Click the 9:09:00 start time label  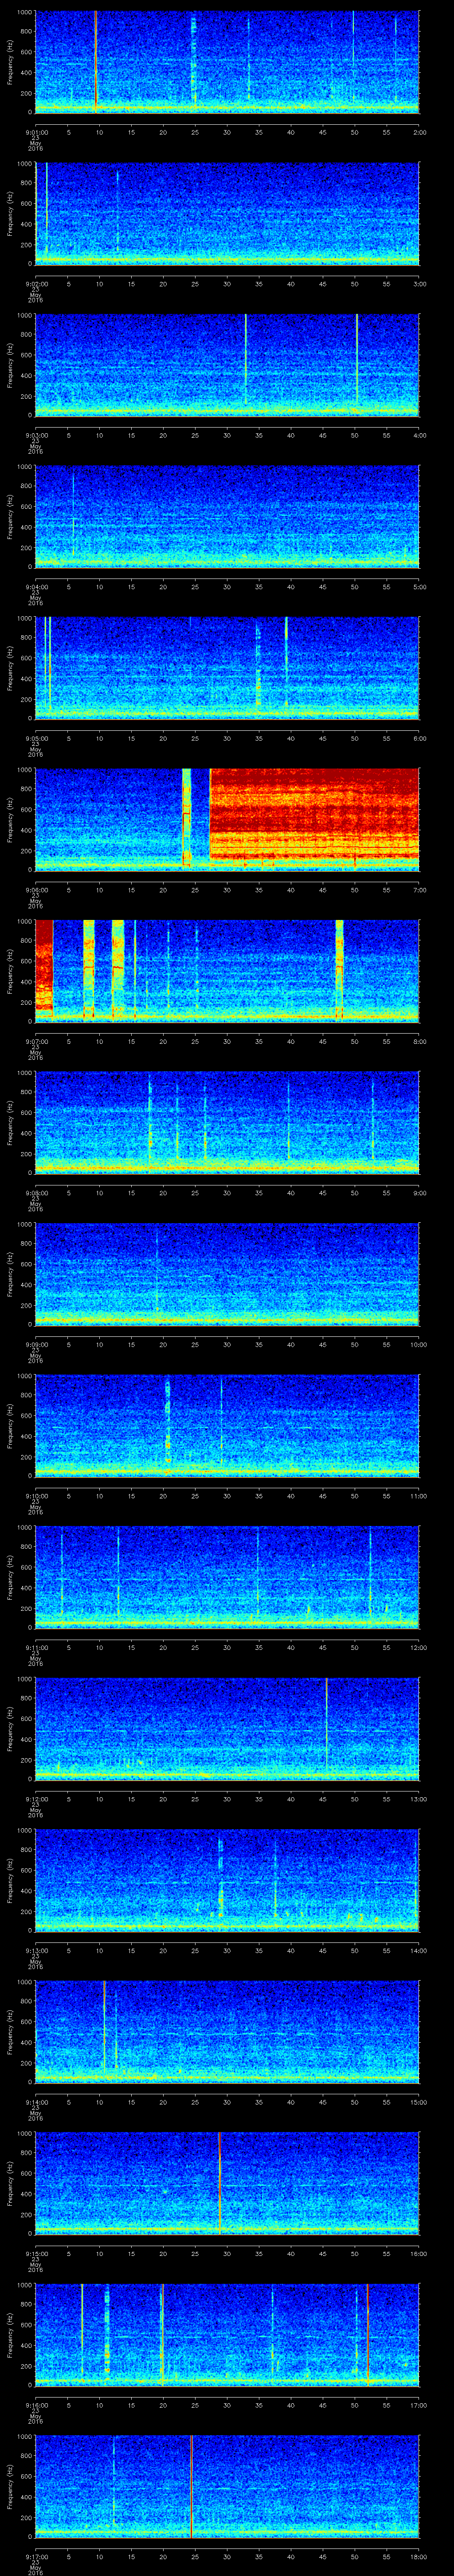coord(36,1345)
